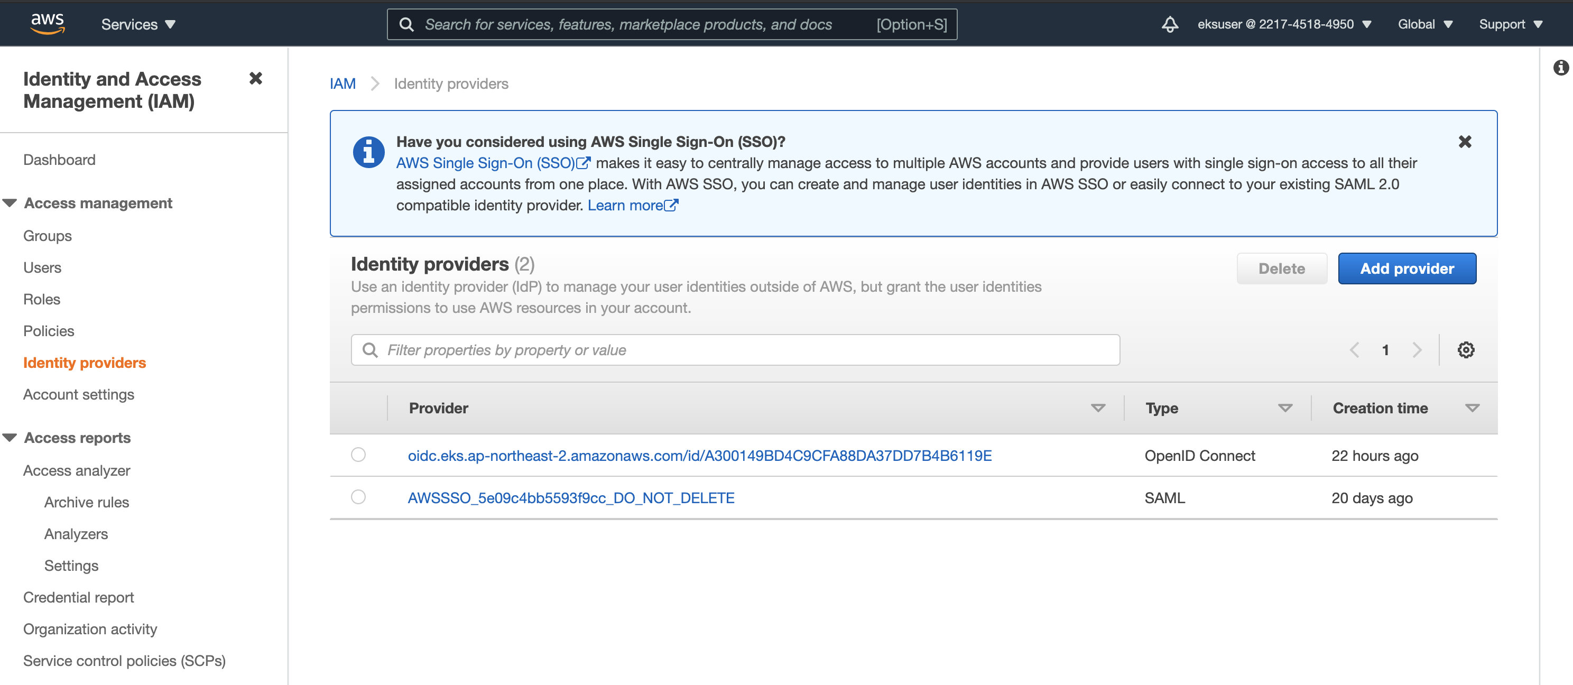Collapse the Access management section
This screenshot has height=685, width=1573.
10,203
